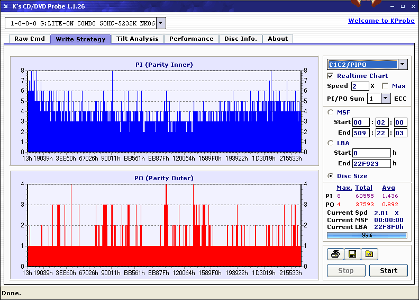Screen dimensions: 419x300
Task: Click the folder chart icon button
Action: point(369,254)
